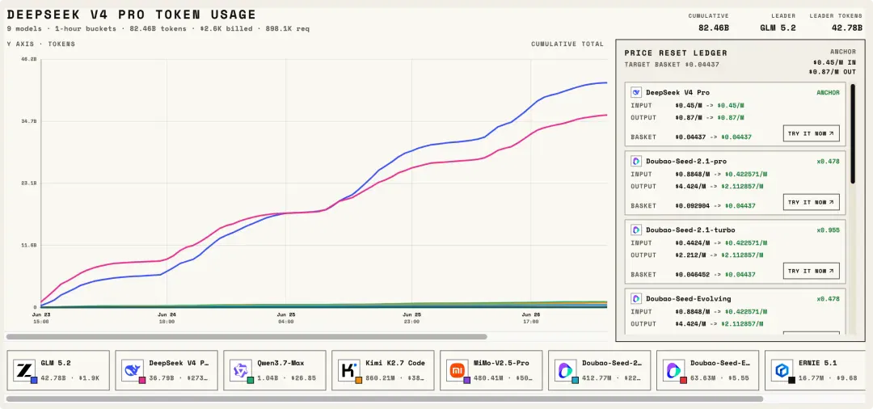Click the DeepSeek V4 Pro Token Usage title
Screen dimensions: 873x409
132,15
